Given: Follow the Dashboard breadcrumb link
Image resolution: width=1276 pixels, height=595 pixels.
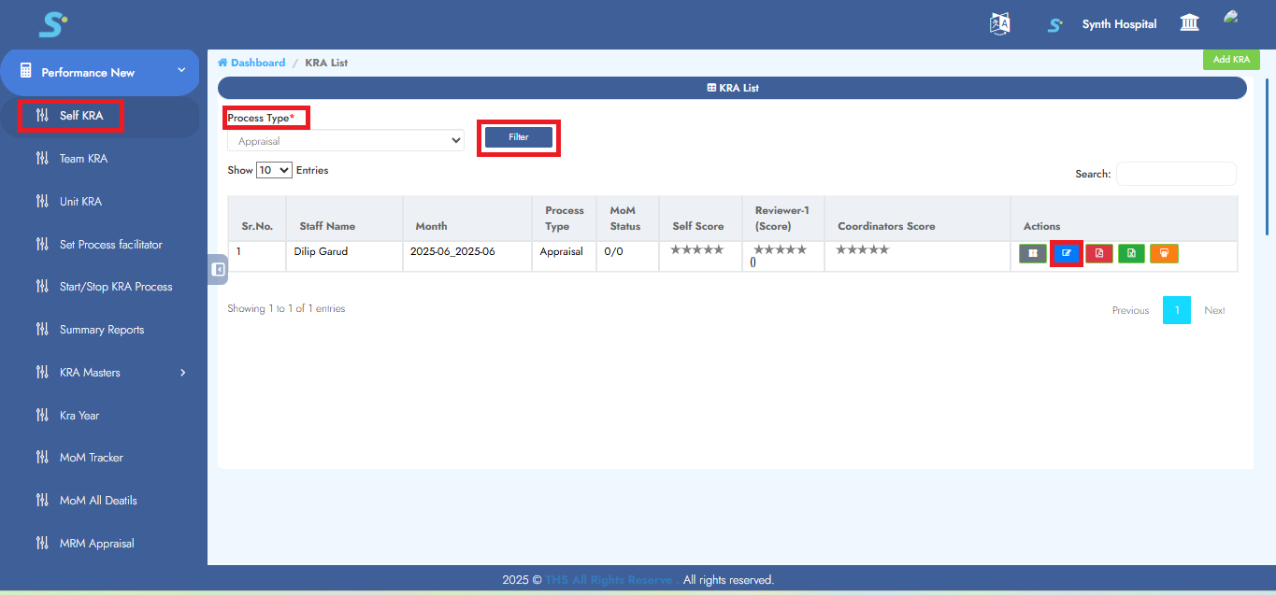Looking at the screenshot, I should coord(257,63).
